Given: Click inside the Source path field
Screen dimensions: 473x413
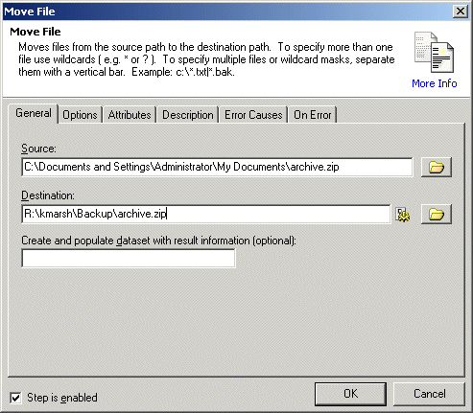Looking at the screenshot, I should [x=217, y=167].
